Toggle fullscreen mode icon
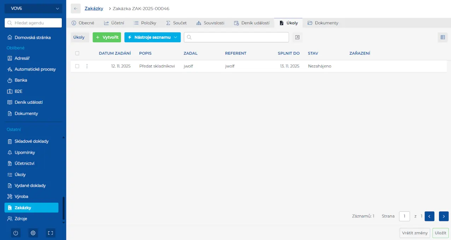Screen dimensions: 451x240 pyautogui.click(x=50, y=233)
